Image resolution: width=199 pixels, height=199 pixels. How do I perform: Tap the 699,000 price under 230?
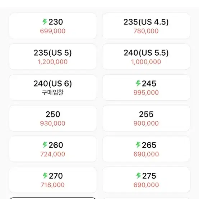(x=53, y=31)
